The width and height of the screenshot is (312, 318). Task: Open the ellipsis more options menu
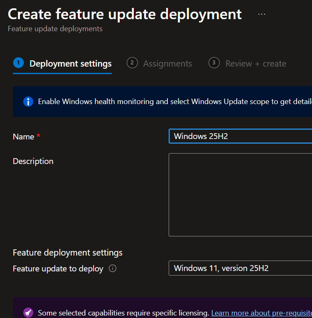click(261, 14)
